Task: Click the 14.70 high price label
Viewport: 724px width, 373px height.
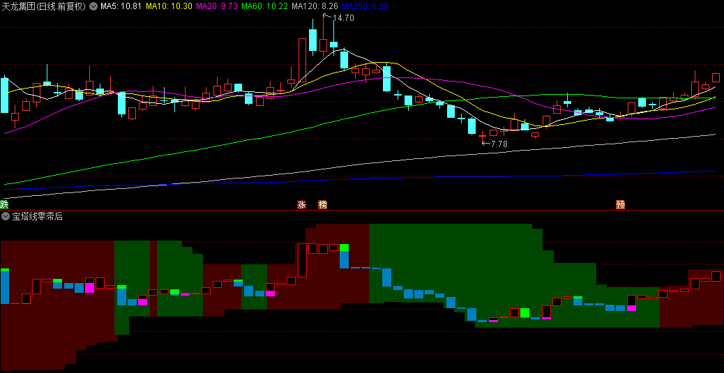Action: (x=343, y=18)
